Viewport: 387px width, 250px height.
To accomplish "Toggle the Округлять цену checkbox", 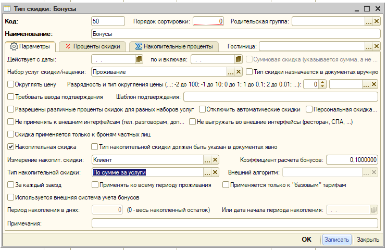I will 10,84.
